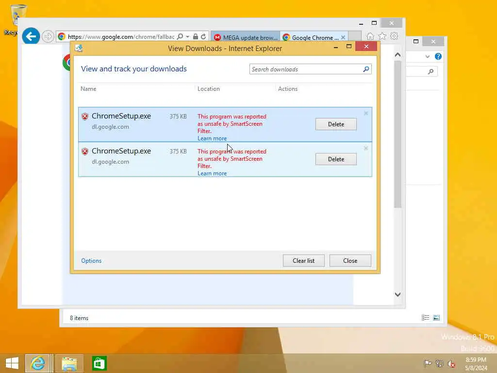Open the Options link in View Downloads

click(91, 261)
